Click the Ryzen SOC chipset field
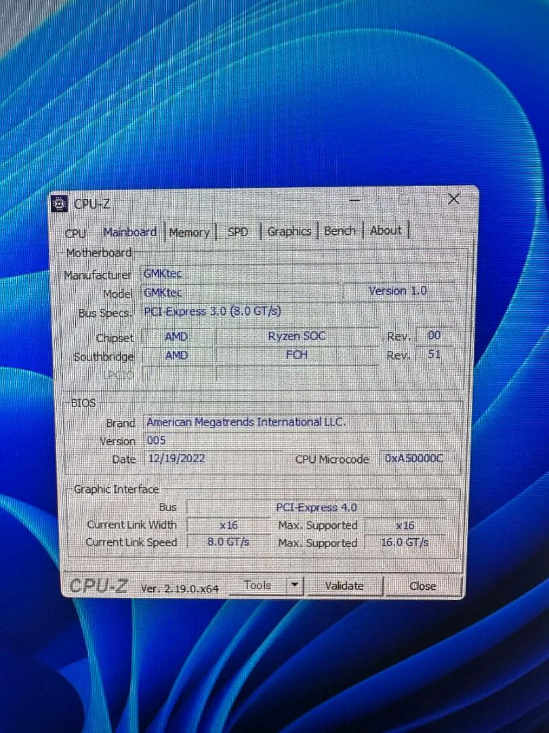The width and height of the screenshot is (549, 733). (x=297, y=336)
